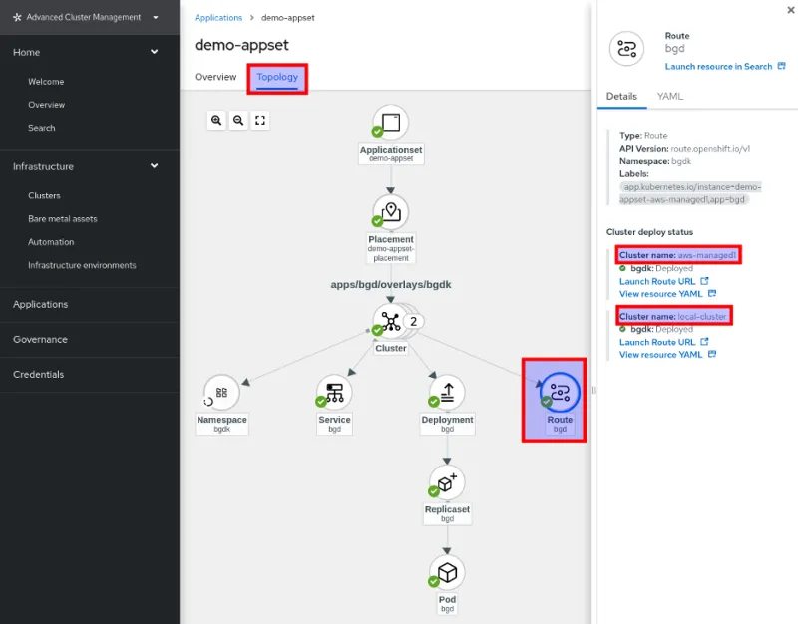Click external-link icon for local-cluster Route URL

(x=705, y=342)
